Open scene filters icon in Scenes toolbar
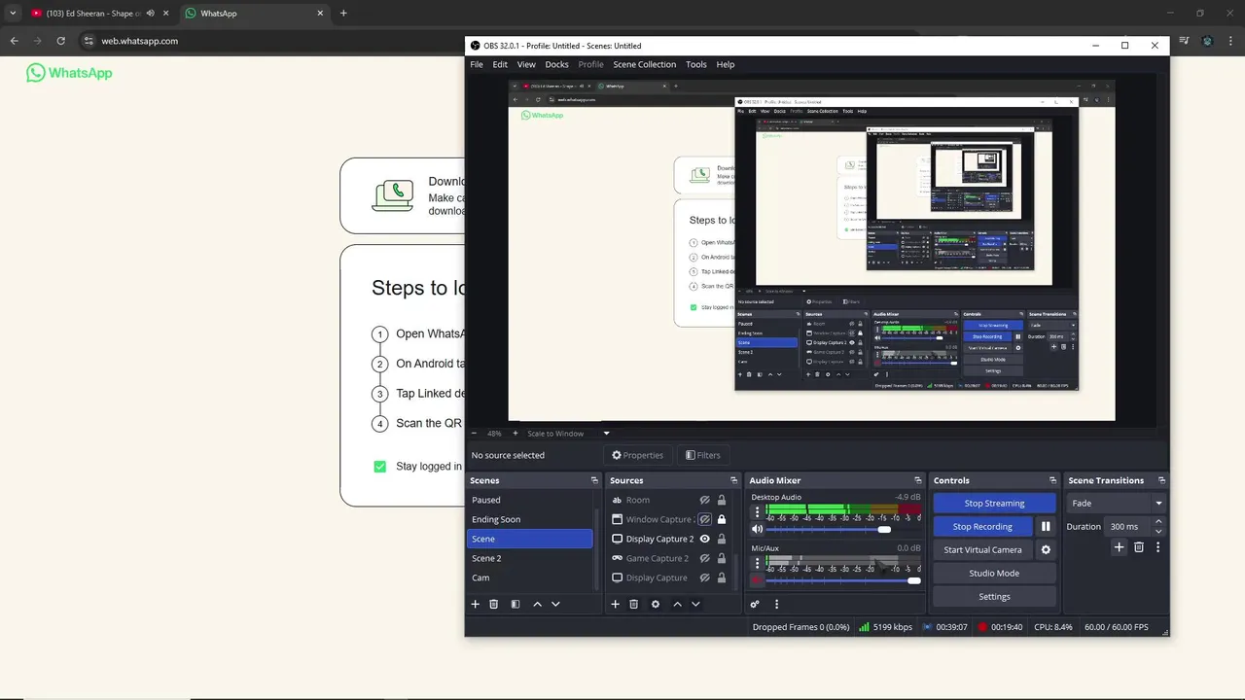 coord(516,604)
